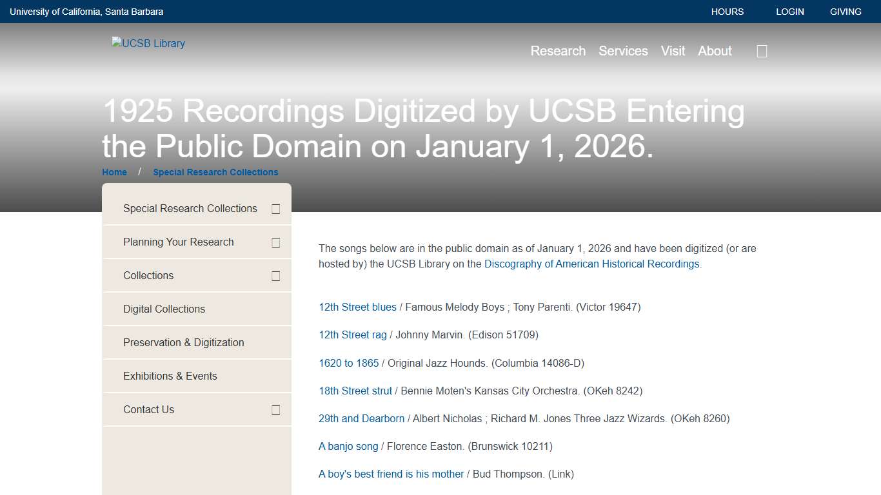Select Exhibitions & Events in the sidebar
The height and width of the screenshot is (495, 881).
170,376
